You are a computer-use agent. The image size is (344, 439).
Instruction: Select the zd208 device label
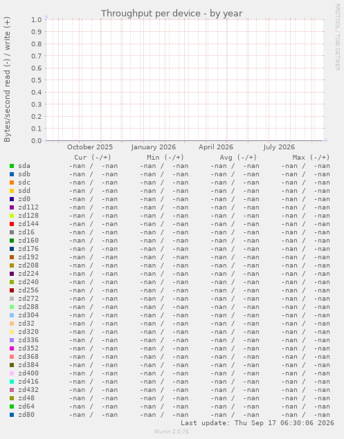coord(28,265)
